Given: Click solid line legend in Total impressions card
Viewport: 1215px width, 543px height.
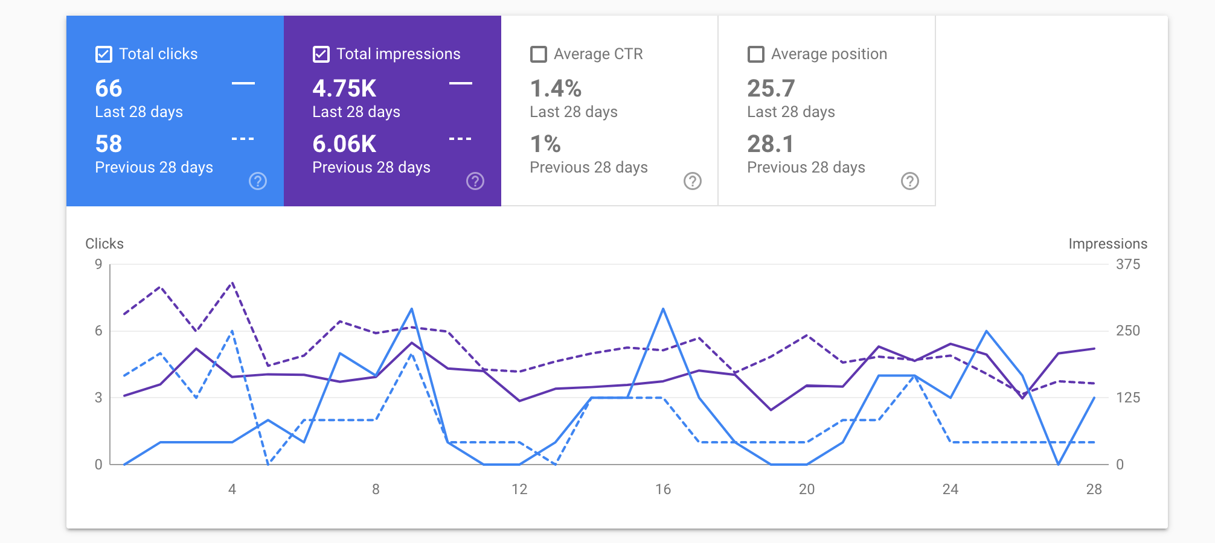Looking at the screenshot, I should 460,83.
